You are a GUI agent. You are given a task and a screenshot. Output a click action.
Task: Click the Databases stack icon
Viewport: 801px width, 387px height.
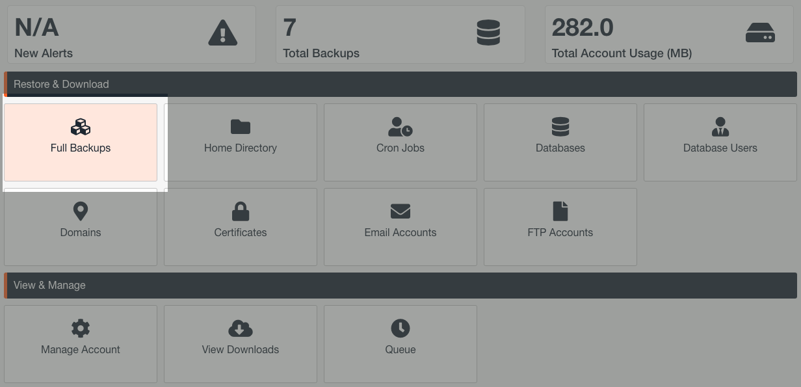tap(560, 127)
